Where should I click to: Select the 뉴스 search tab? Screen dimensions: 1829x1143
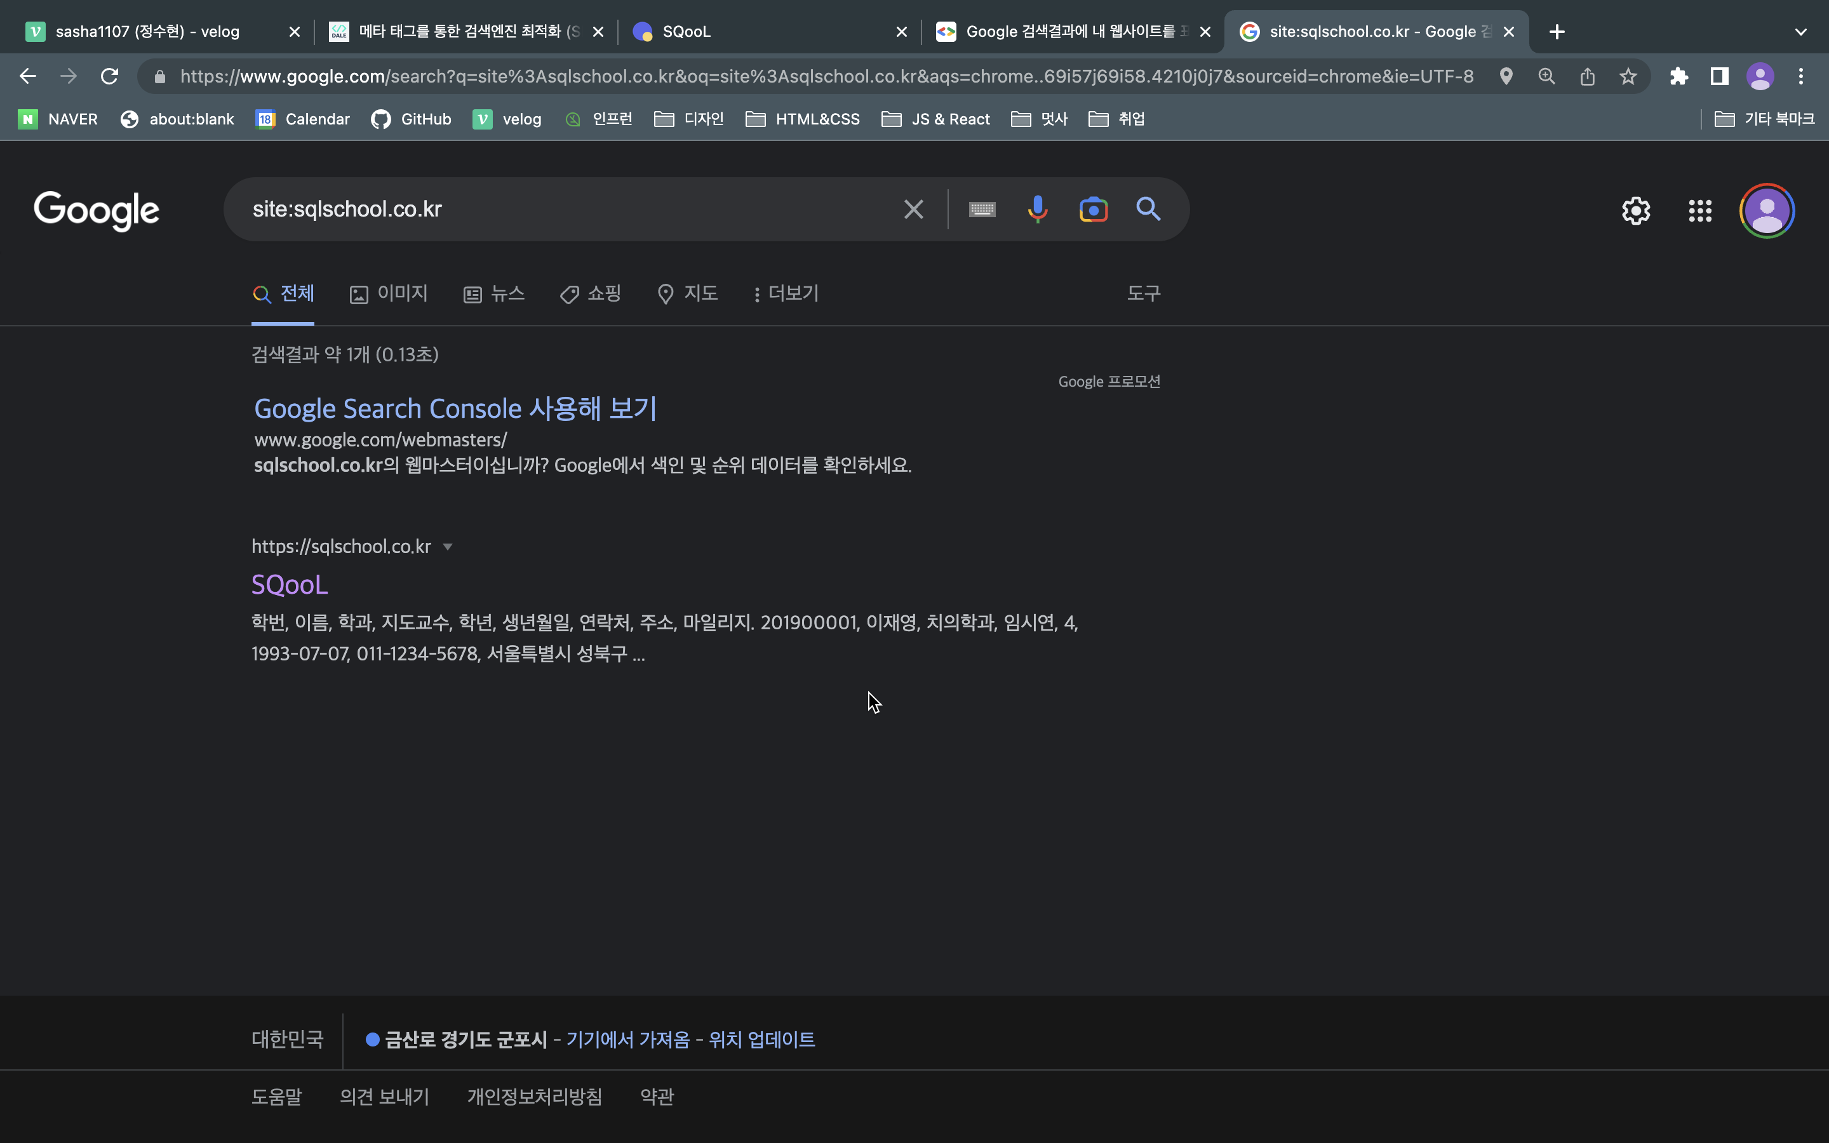(494, 293)
